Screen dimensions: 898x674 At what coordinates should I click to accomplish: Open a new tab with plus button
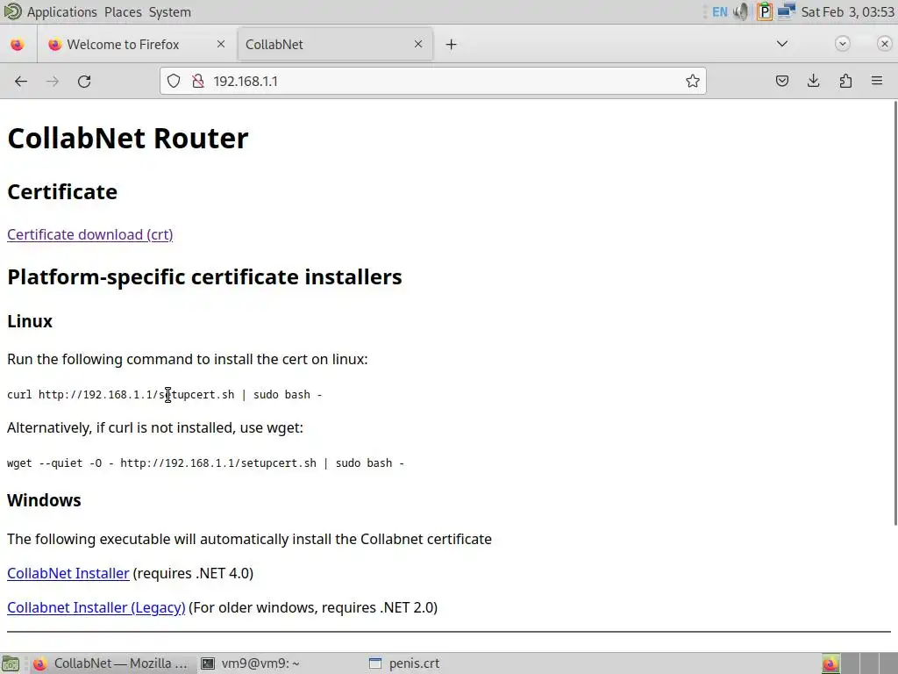[x=452, y=44]
